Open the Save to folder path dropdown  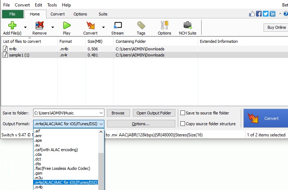click(x=100, y=113)
